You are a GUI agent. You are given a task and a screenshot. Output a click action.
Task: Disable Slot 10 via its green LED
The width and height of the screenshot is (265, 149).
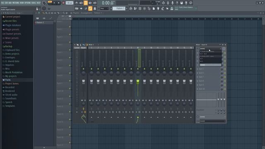pyautogui.click(x=225, y=89)
